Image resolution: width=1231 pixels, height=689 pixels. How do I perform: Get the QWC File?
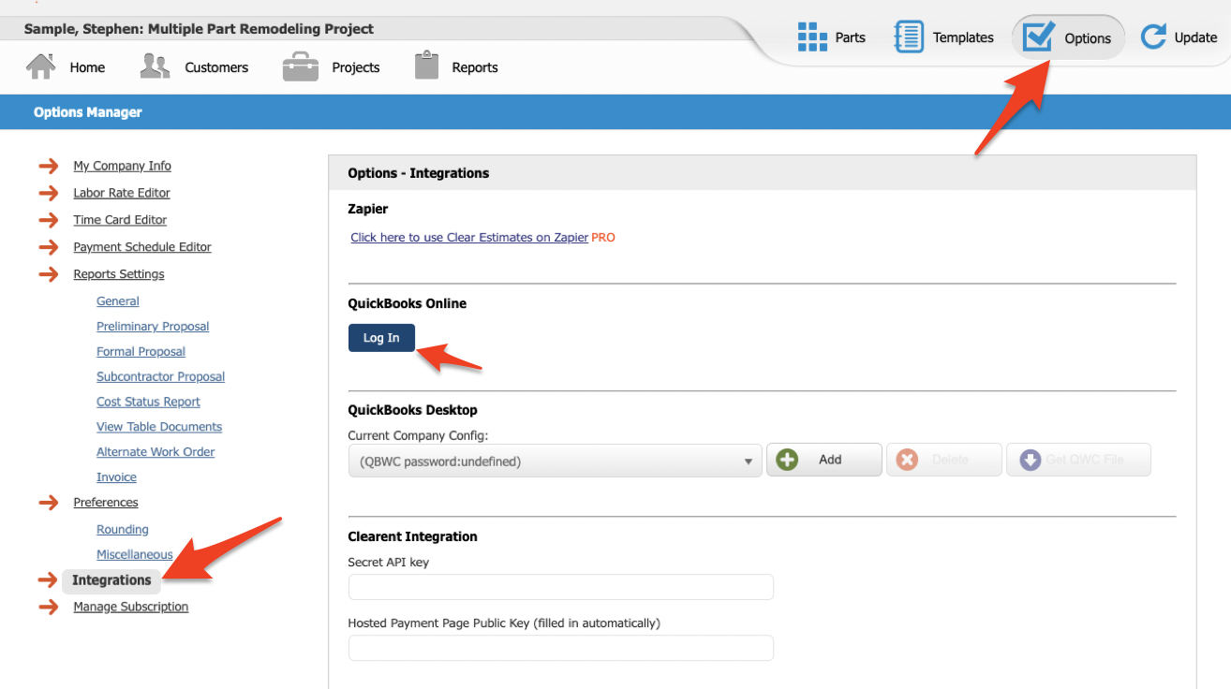tap(1078, 460)
